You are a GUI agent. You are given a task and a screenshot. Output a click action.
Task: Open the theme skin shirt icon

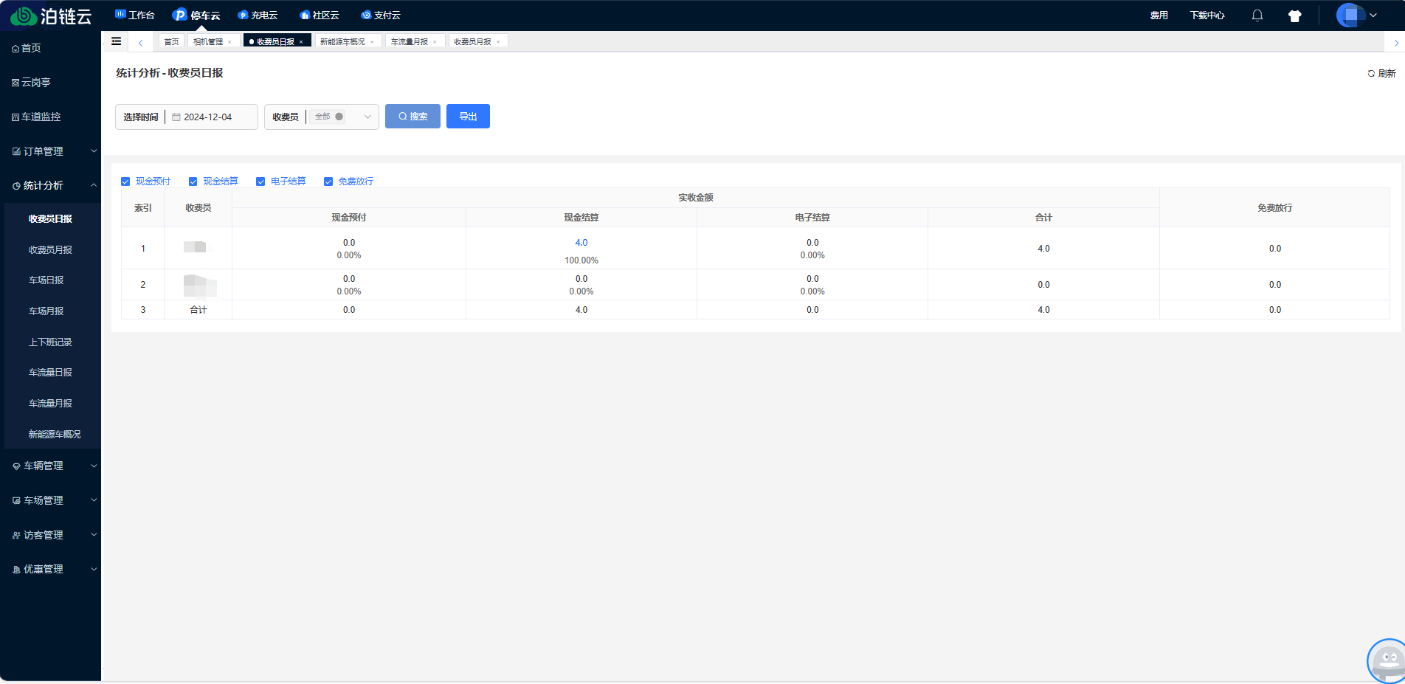[1294, 15]
